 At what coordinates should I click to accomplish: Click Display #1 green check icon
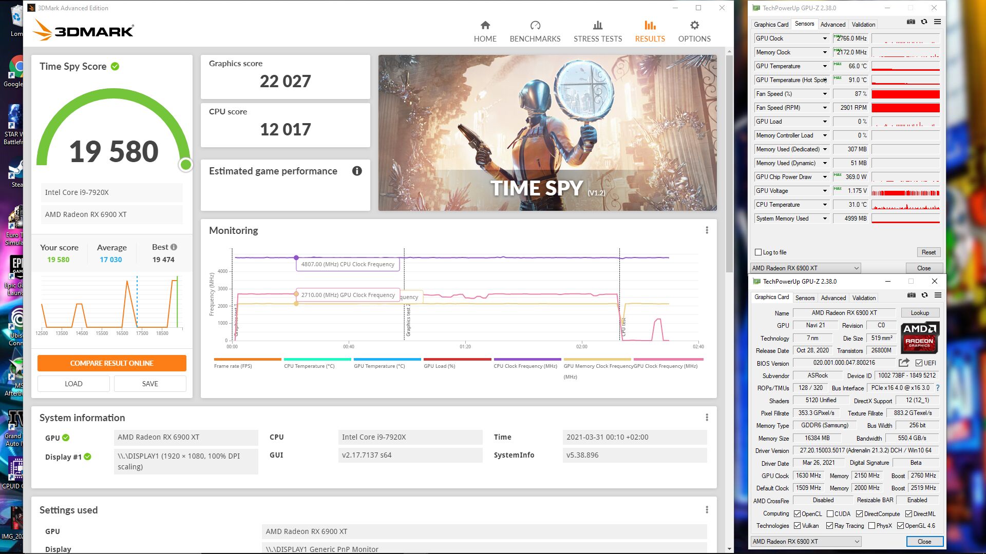[x=87, y=457]
